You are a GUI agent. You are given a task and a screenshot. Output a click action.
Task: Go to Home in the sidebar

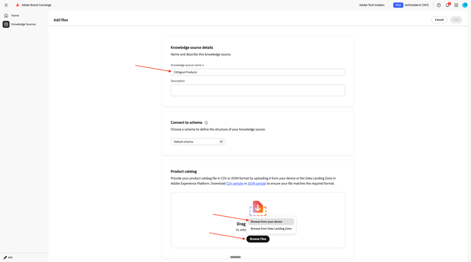tap(15, 15)
